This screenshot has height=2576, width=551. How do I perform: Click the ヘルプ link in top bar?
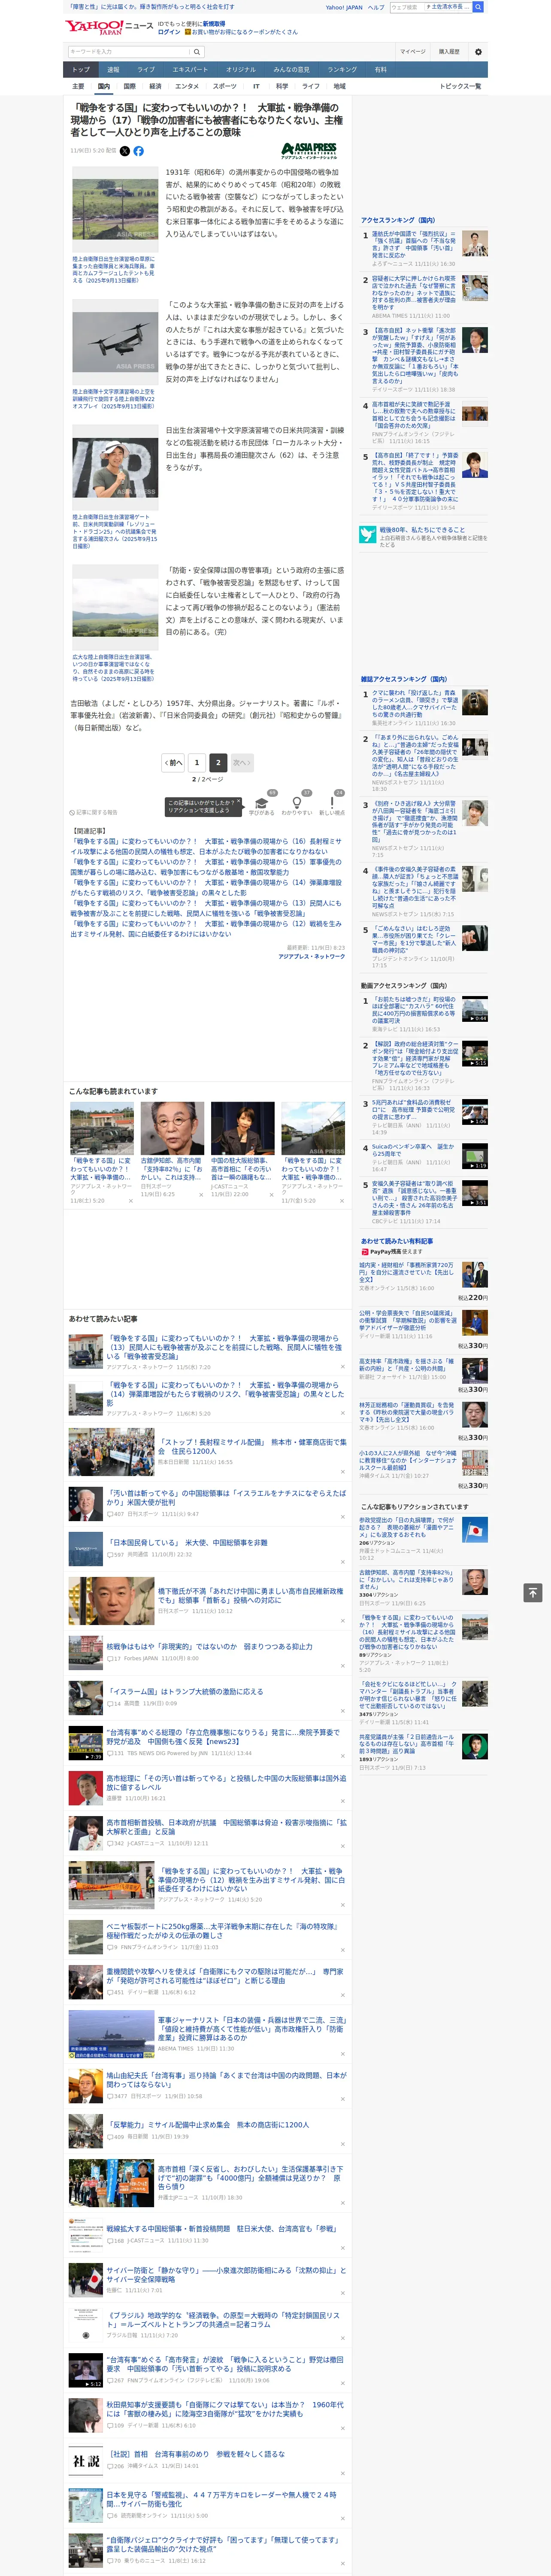tap(376, 7)
